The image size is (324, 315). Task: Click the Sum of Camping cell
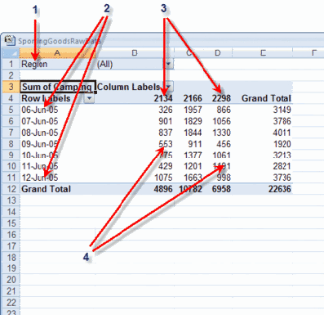[x=57, y=87]
